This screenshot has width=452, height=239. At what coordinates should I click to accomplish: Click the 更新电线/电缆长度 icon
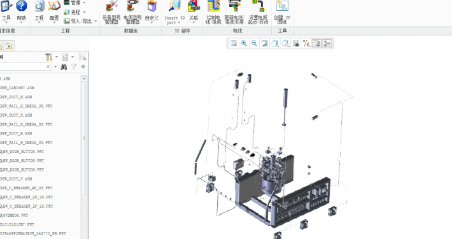[234, 12]
